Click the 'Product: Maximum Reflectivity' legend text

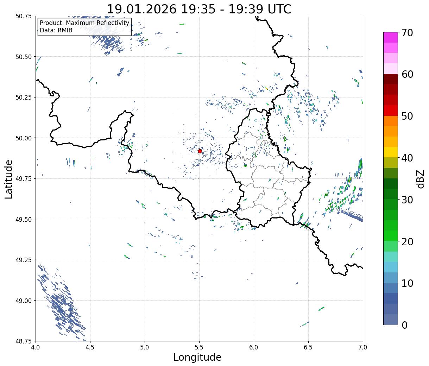[x=84, y=23]
